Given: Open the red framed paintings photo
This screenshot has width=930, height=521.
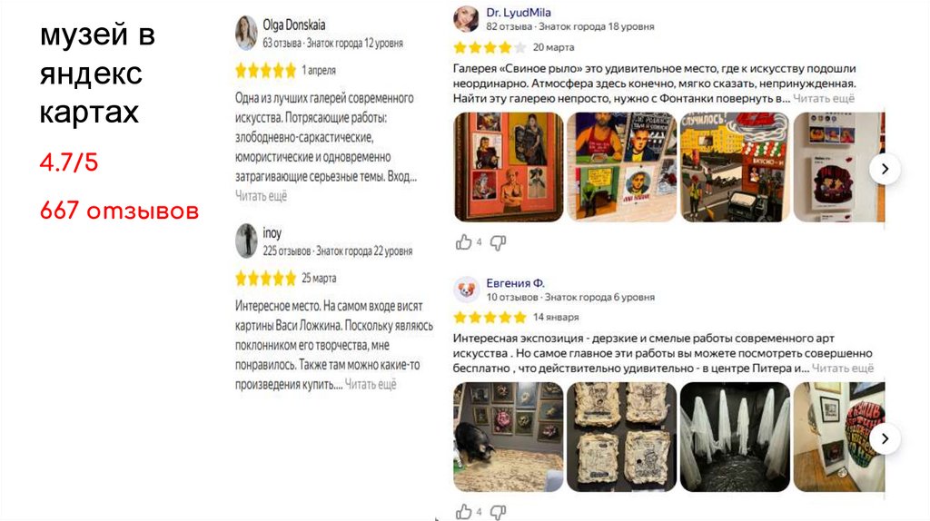Looking at the screenshot, I should [x=509, y=167].
